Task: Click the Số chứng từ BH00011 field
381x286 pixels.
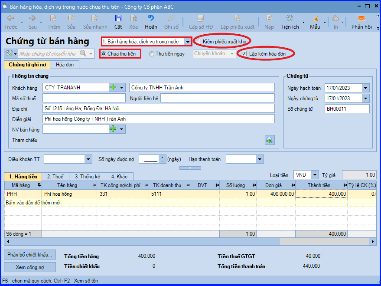Action: [x=347, y=108]
